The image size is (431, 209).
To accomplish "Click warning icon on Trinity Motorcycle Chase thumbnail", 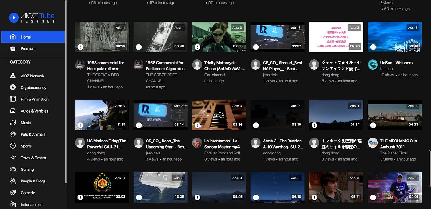I will pos(197,47).
